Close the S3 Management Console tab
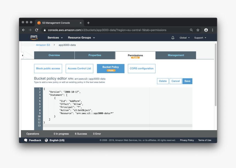This screenshot has width=236, height=168. [80, 23]
